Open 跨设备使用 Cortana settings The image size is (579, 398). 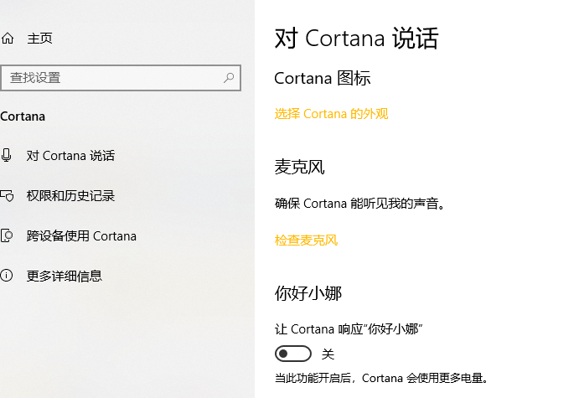click(81, 236)
